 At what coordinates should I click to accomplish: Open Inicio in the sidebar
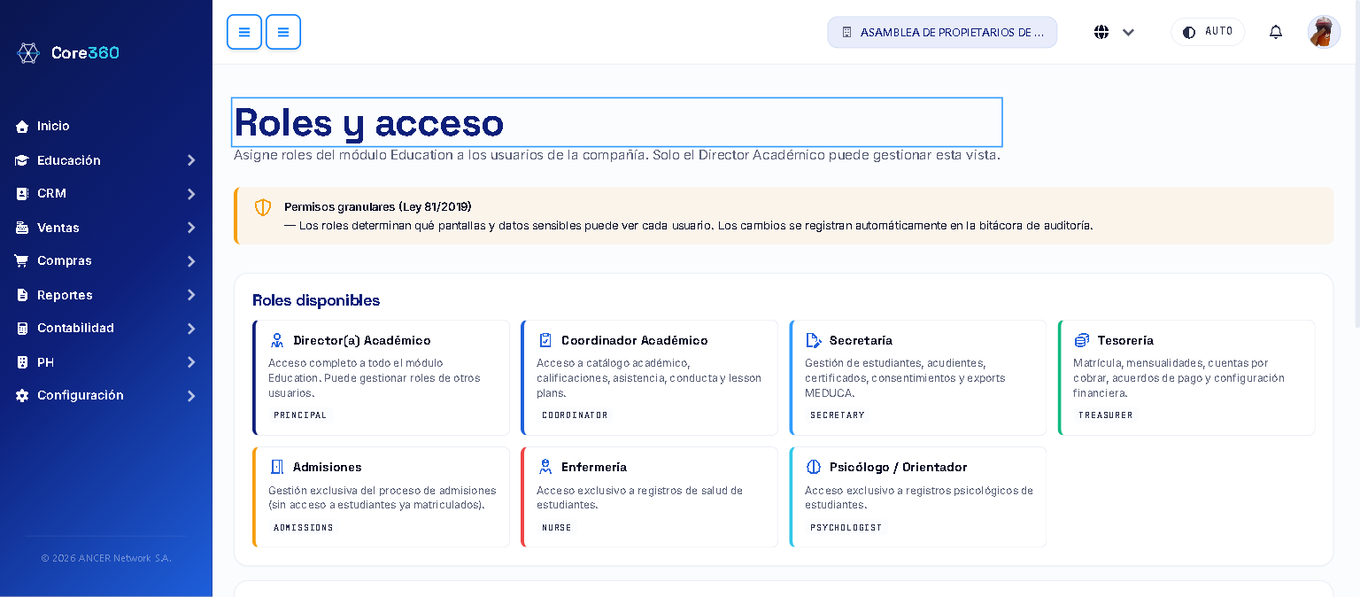point(106,127)
